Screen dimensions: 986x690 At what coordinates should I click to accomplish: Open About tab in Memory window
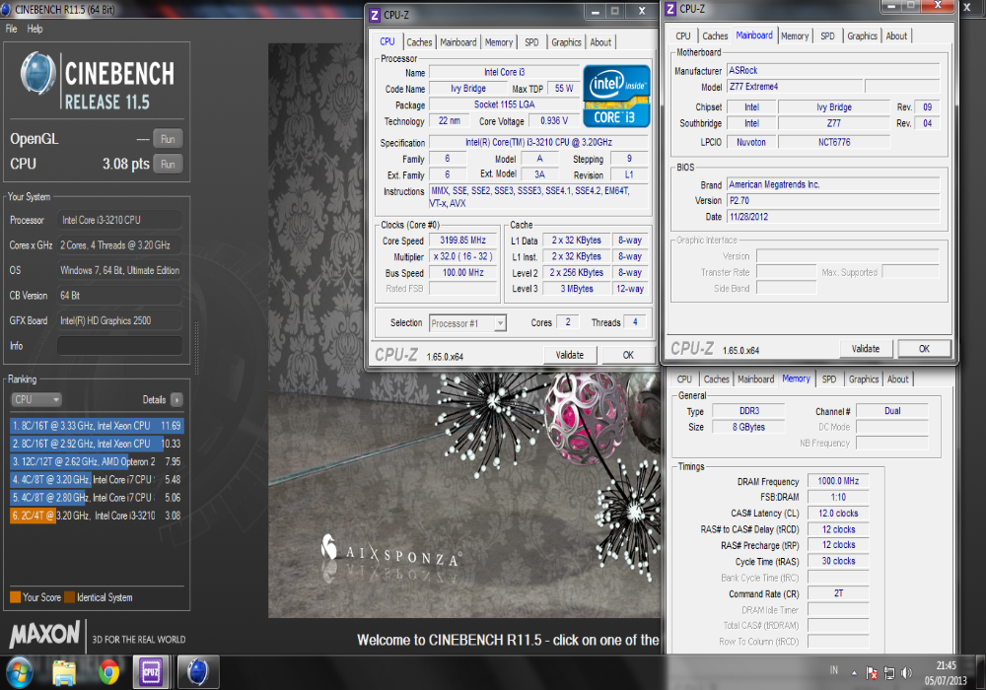[x=897, y=379]
